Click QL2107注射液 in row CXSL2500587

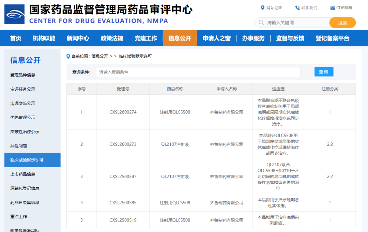pos(175,176)
